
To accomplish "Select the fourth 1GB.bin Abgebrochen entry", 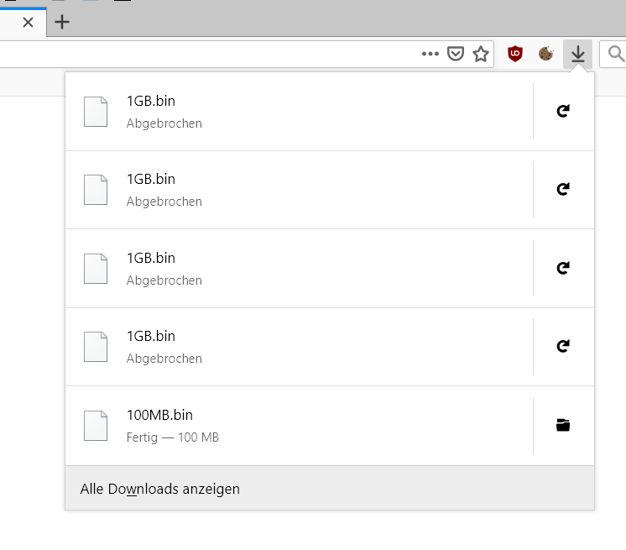I will [x=294, y=346].
